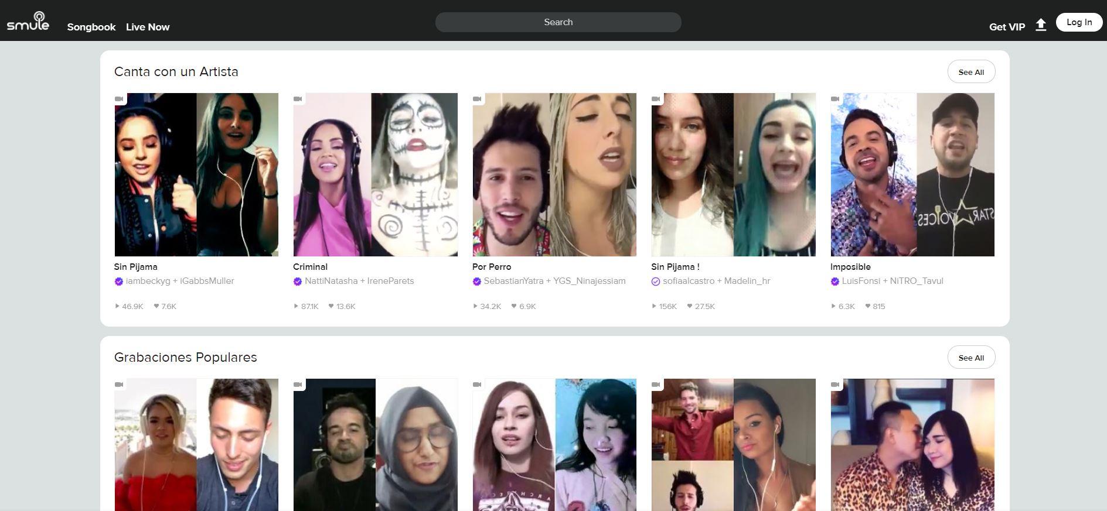Click See All for Canta con un Artista
Screen dimensions: 1107x511
(x=971, y=72)
